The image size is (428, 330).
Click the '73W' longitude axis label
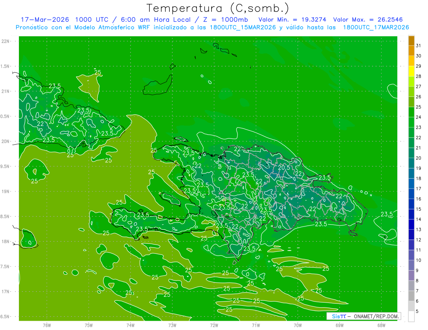[x=172, y=326]
